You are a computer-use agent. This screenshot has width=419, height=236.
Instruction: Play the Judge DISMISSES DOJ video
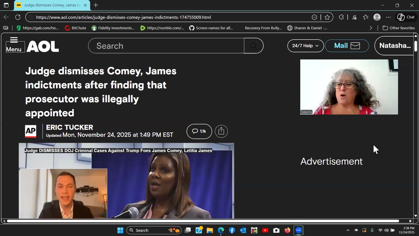(x=126, y=181)
